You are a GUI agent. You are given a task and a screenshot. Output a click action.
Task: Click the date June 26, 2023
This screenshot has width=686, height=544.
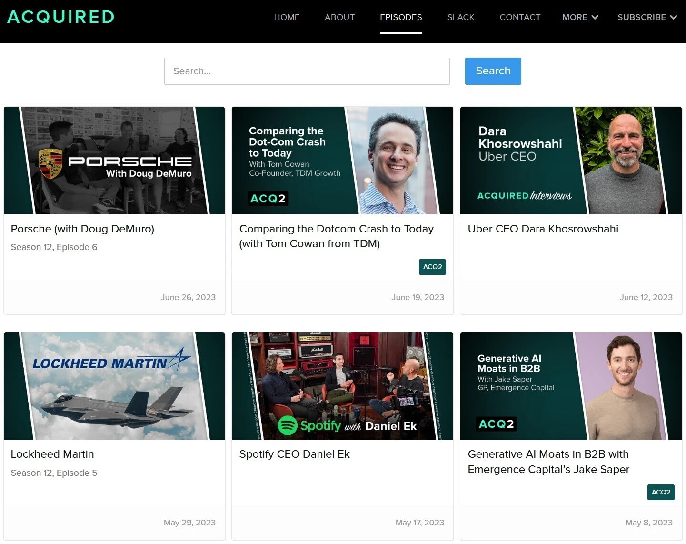[188, 297]
